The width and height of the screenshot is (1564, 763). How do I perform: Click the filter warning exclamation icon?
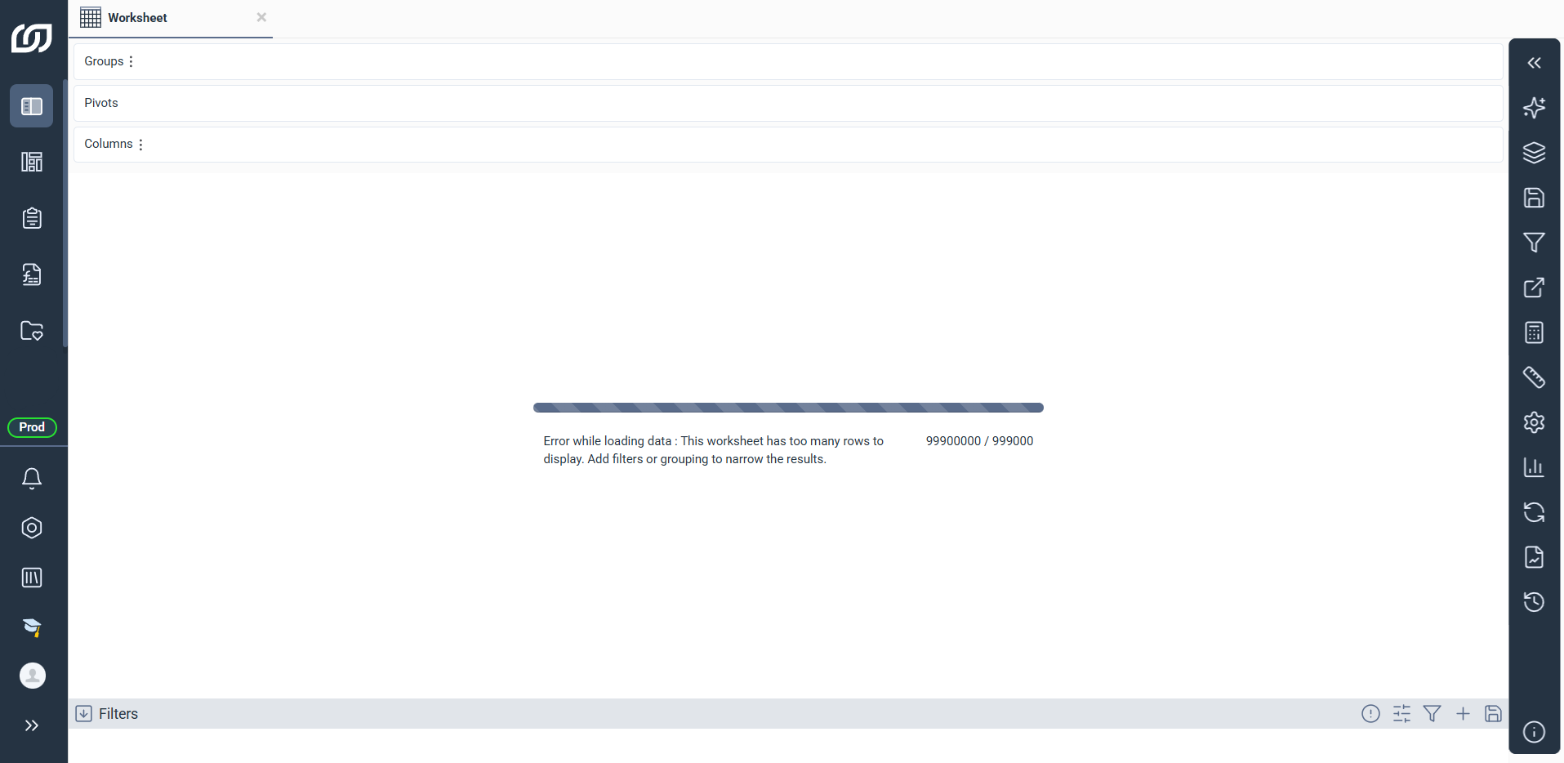click(x=1370, y=713)
